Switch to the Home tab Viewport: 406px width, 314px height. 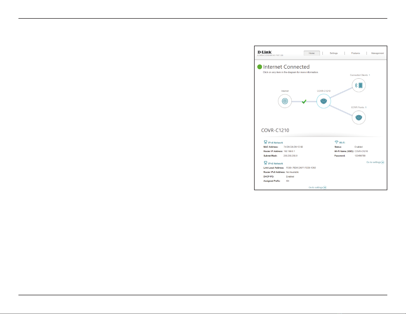pyautogui.click(x=312, y=53)
